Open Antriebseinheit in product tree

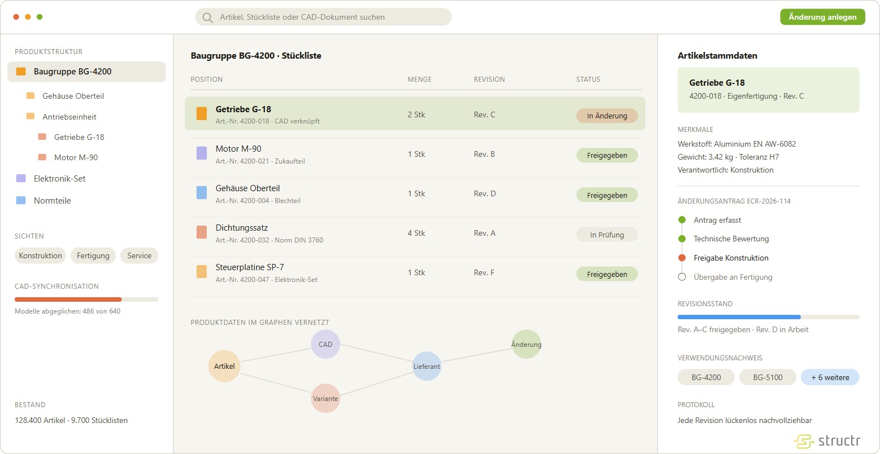69,117
